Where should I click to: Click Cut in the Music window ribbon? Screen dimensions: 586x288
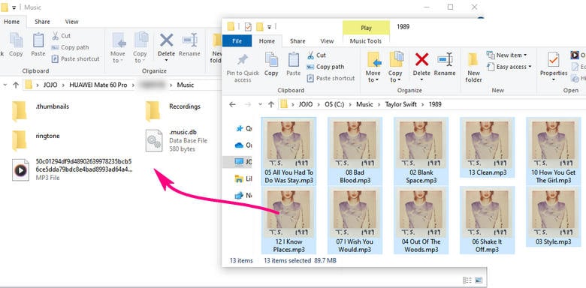pyautogui.click(x=61, y=36)
